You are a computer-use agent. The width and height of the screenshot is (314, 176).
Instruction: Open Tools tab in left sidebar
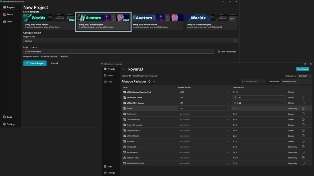coord(10,22)
